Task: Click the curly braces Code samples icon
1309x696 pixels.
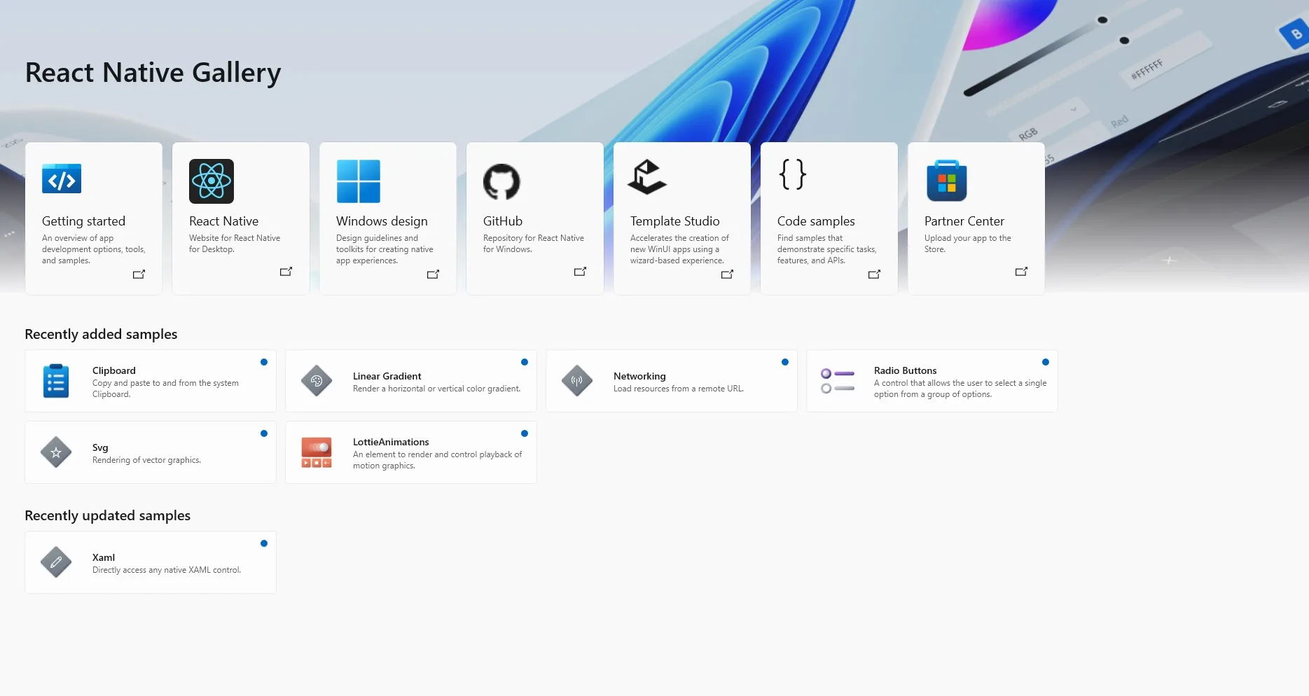Action: pyautogui.click(x=793, y=174)
